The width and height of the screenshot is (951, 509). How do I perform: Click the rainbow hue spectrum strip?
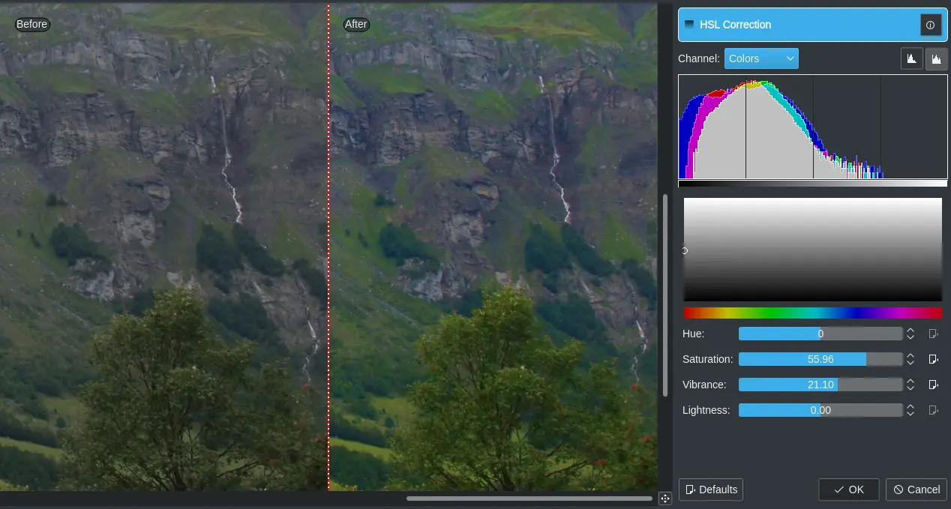point(812,313)
